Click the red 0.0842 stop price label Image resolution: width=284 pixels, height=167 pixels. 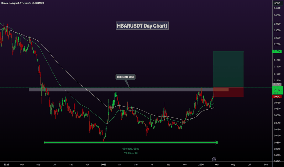click(277, 97)
